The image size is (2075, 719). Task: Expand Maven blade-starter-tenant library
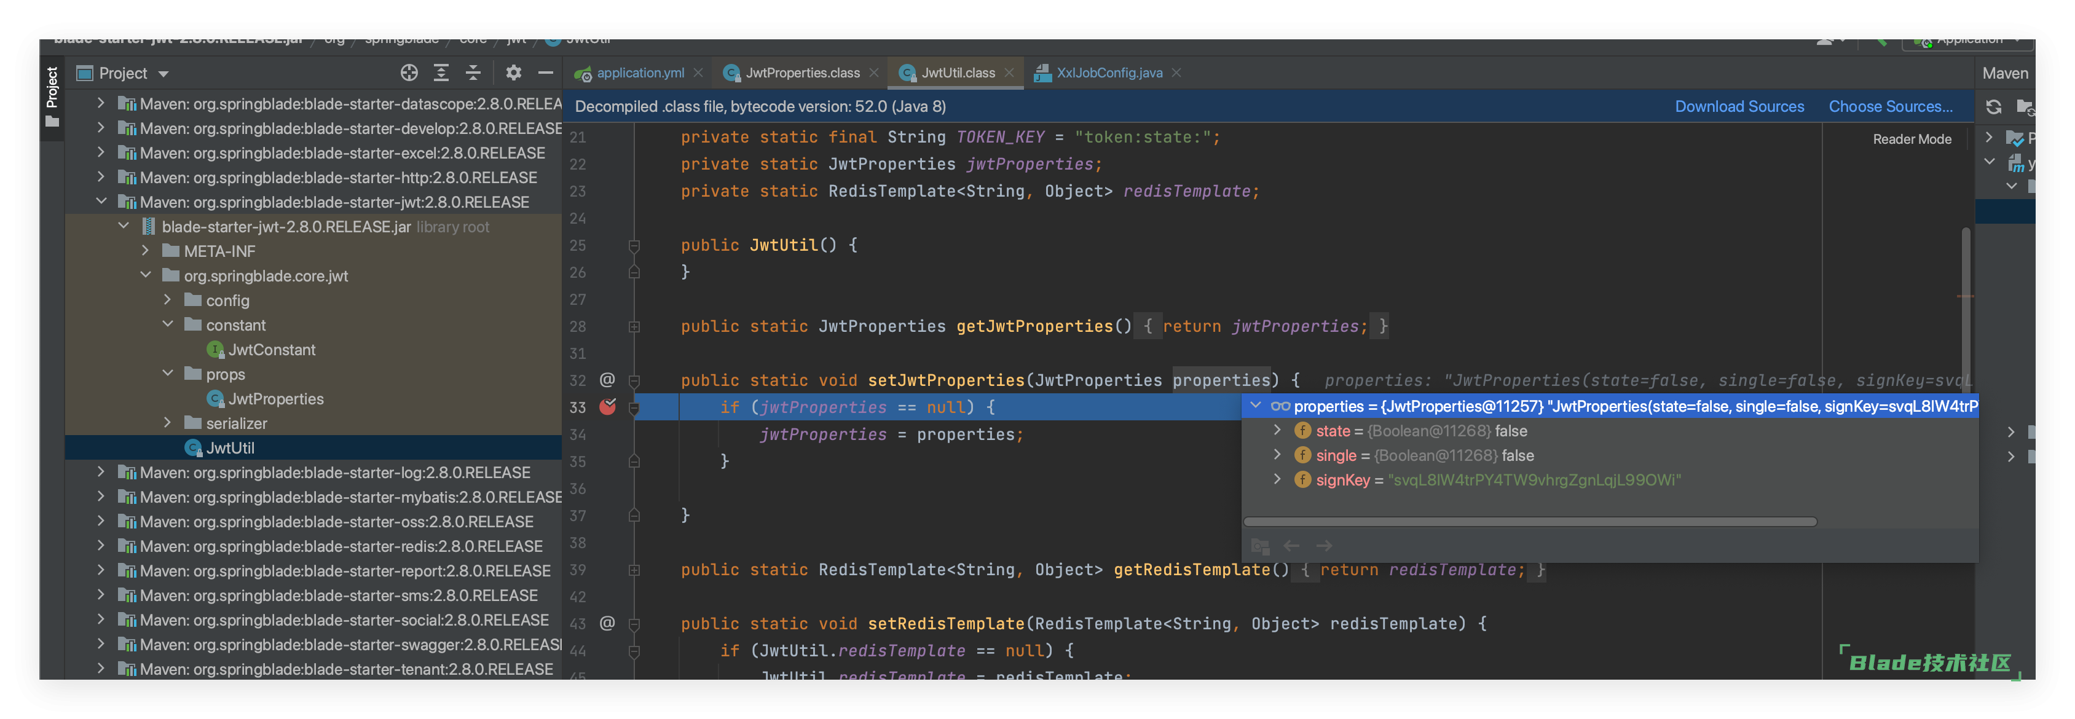click(101, 668)
